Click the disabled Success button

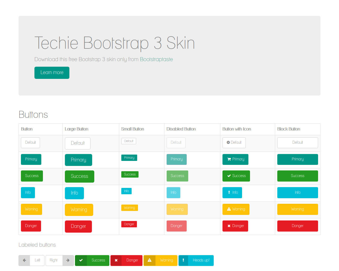[x=177, y=176]
